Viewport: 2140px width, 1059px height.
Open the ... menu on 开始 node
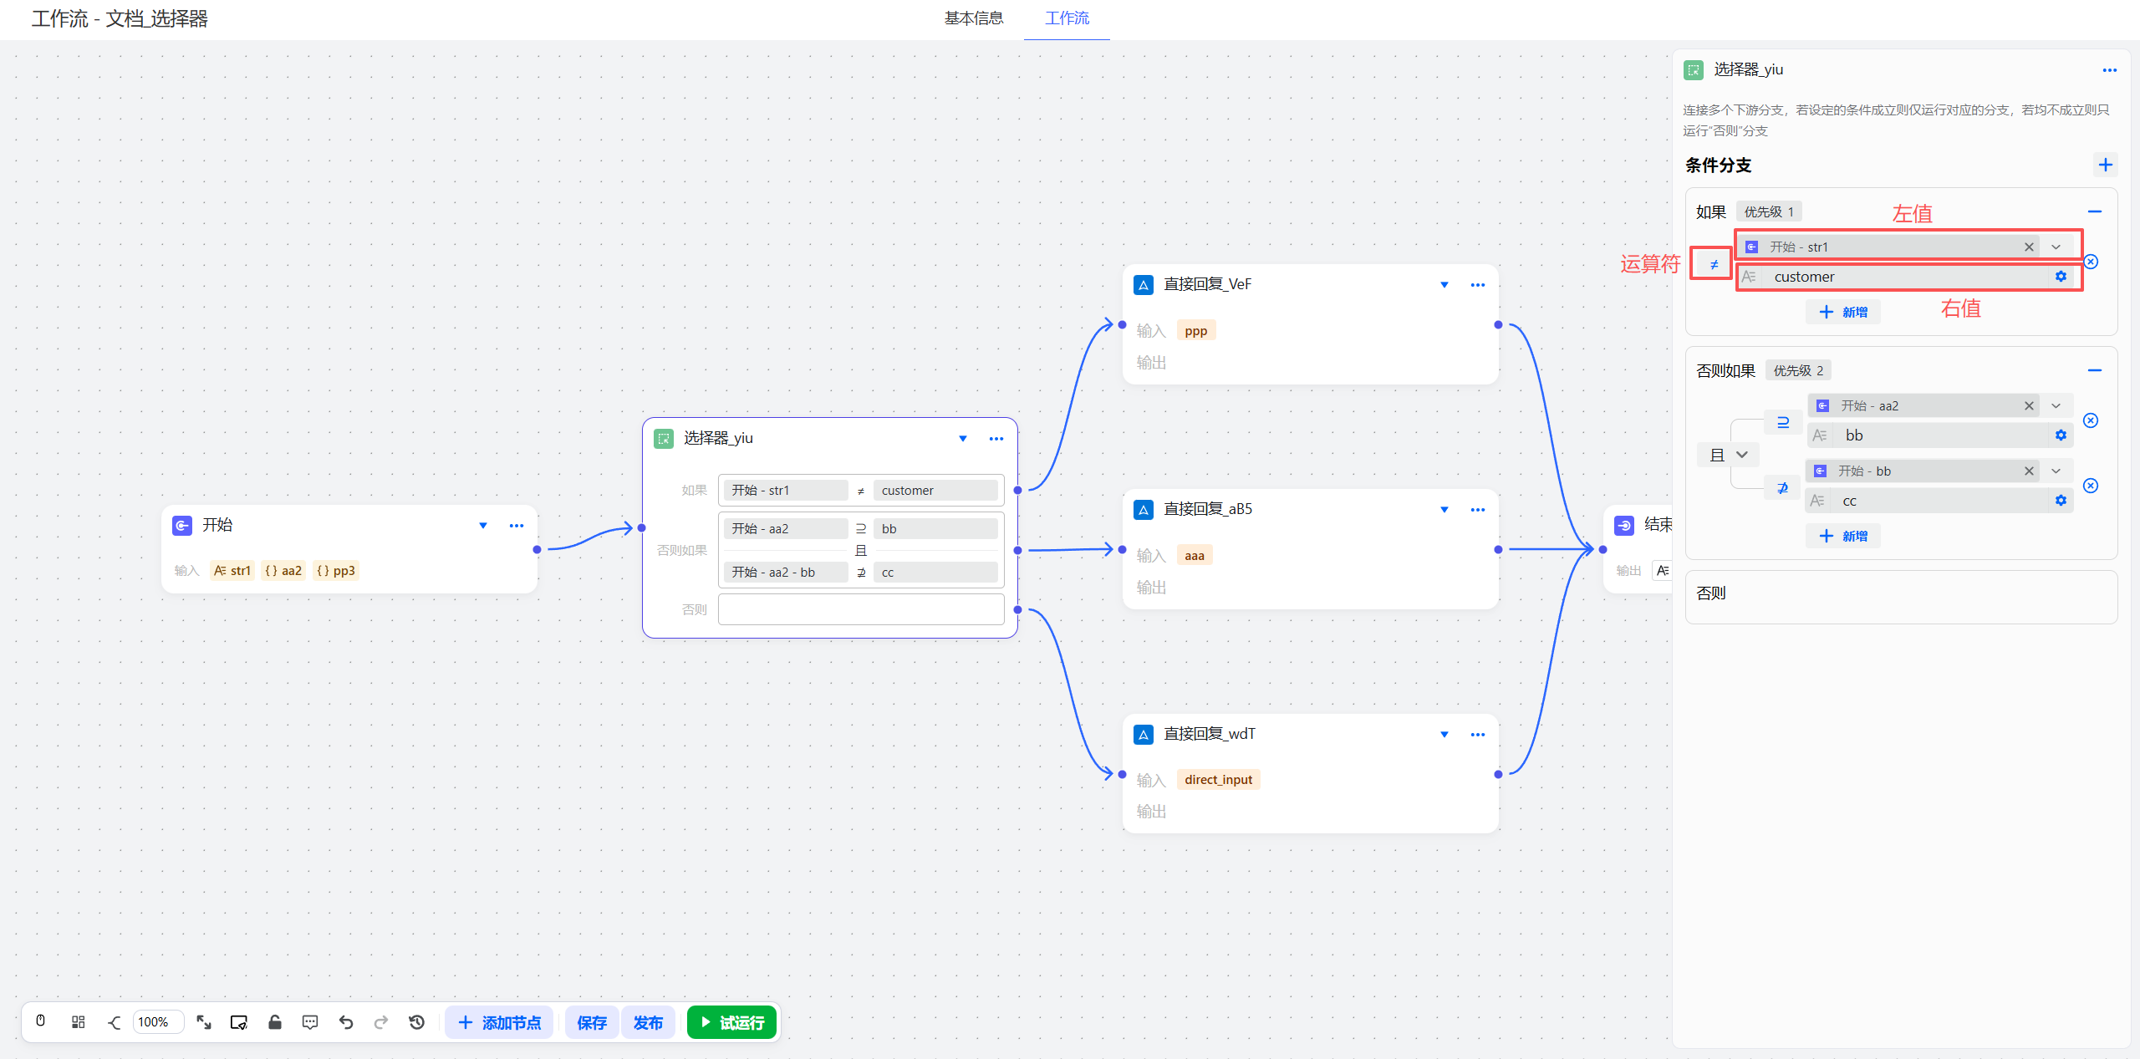[517, 526]
